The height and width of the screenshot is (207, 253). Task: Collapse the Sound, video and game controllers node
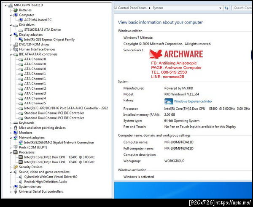point(11,172)
